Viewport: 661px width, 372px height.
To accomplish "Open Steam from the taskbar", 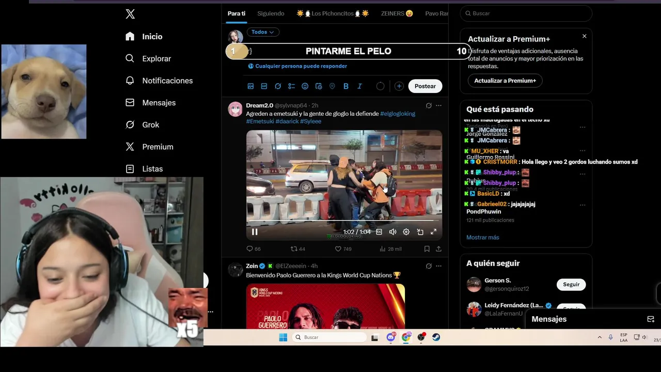I will (x=436, y=337).
